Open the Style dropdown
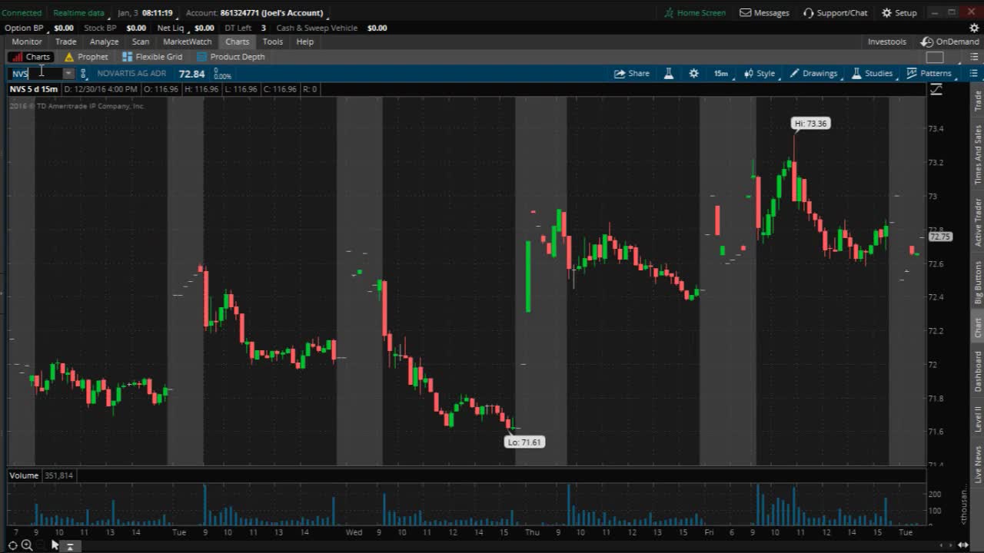984x553 pixels. (x=760, y=74)
